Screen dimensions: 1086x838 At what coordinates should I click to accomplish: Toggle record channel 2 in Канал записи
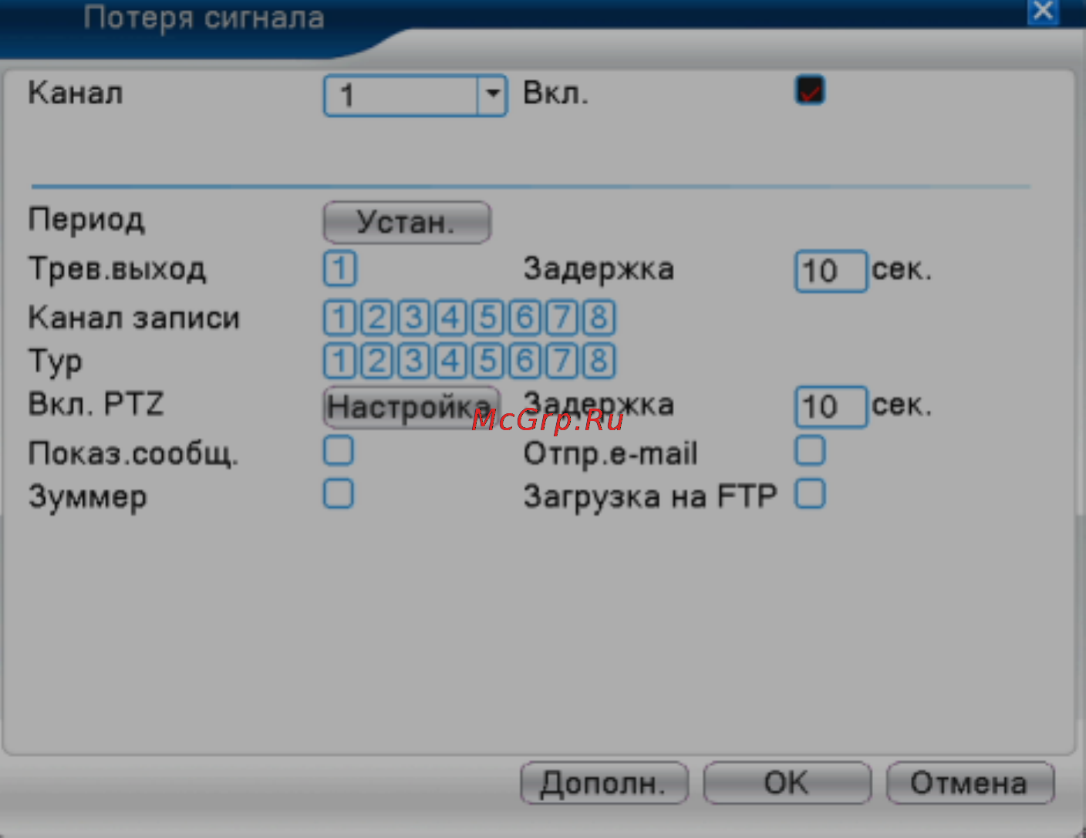pyautogui.click(x=376, y=318)
